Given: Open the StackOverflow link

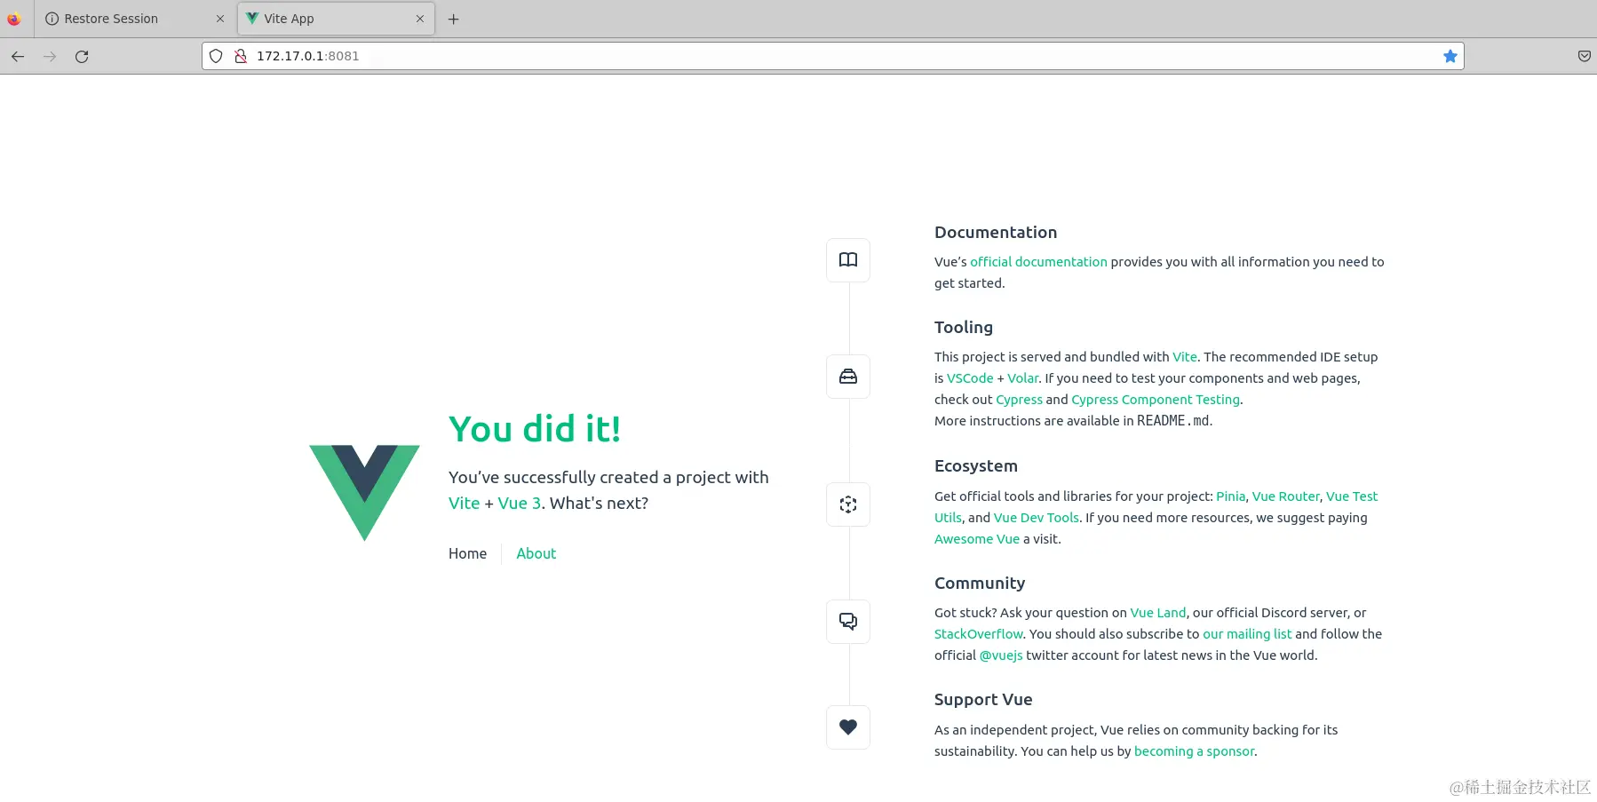Looking at the screenshot, I should 978,634.
